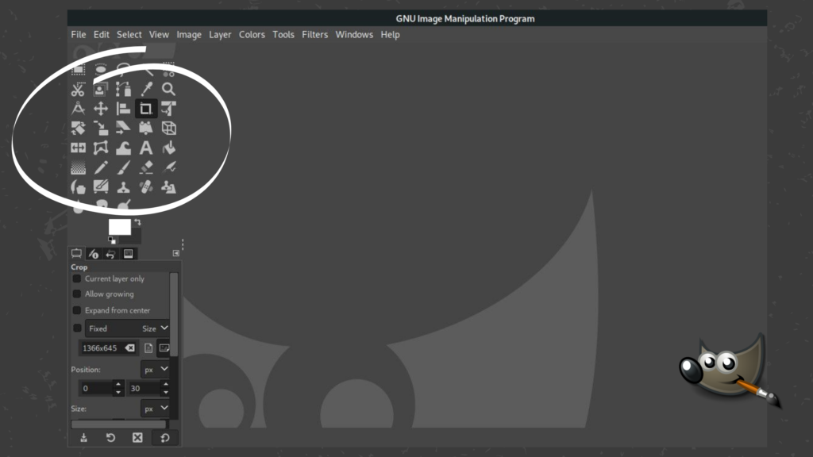Select the Handle Transform tool
Screen dimensions: 813x457
[x=146, y=128]
